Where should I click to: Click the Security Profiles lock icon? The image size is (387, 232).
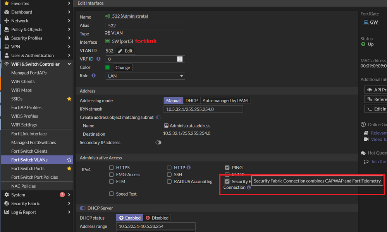pyautogui.click(x=7, y=38)
